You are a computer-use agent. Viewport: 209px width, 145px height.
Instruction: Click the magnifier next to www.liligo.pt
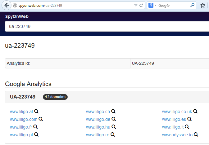coord(36,134)
